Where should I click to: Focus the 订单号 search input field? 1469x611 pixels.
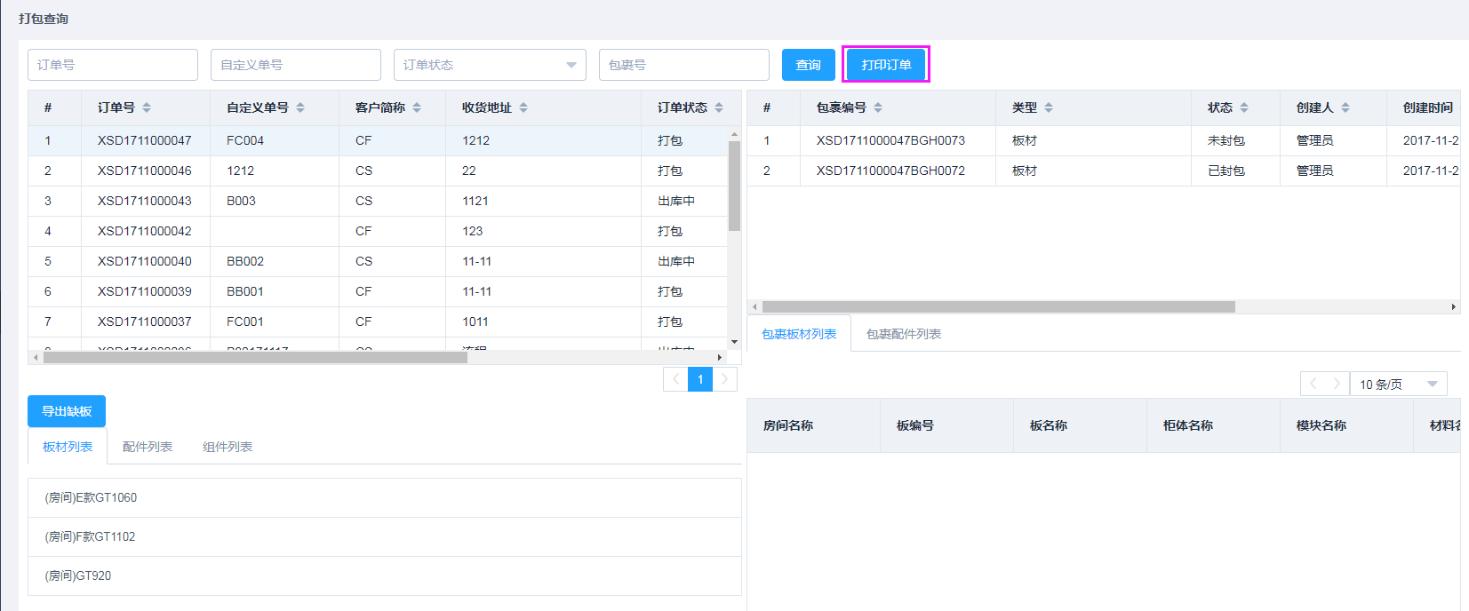click(x=113, y=65)
